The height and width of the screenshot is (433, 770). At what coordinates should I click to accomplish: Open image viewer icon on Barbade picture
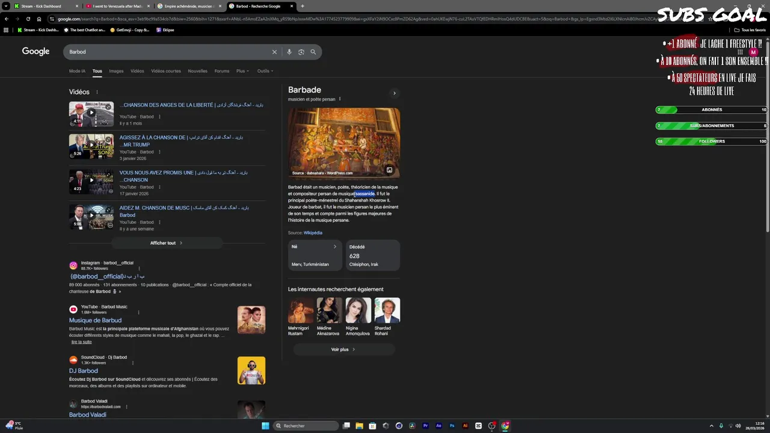[389, 170]
